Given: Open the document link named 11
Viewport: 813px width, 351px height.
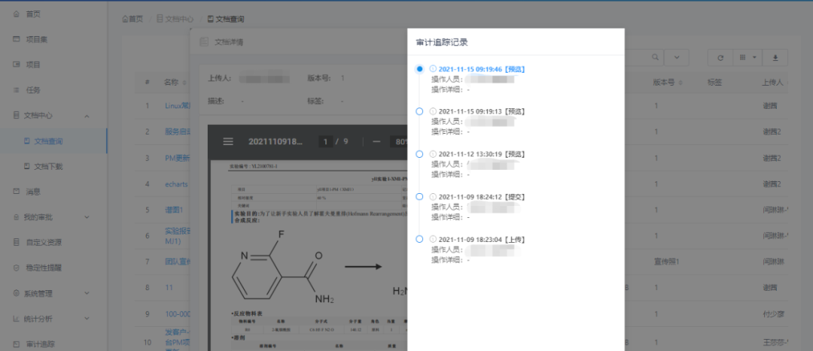Looking at the screenshot, I should 169,288.
